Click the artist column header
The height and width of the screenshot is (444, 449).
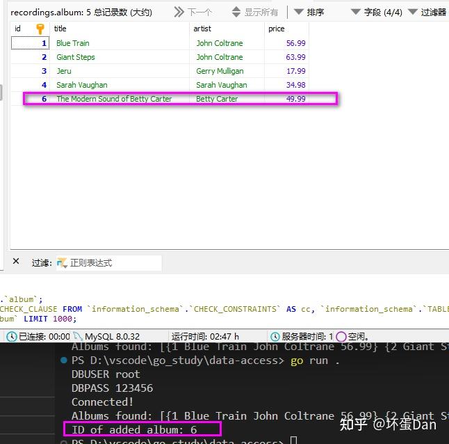[227, 29]
